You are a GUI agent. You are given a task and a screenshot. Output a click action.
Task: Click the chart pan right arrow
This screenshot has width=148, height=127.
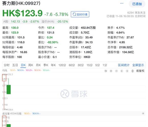127,71
